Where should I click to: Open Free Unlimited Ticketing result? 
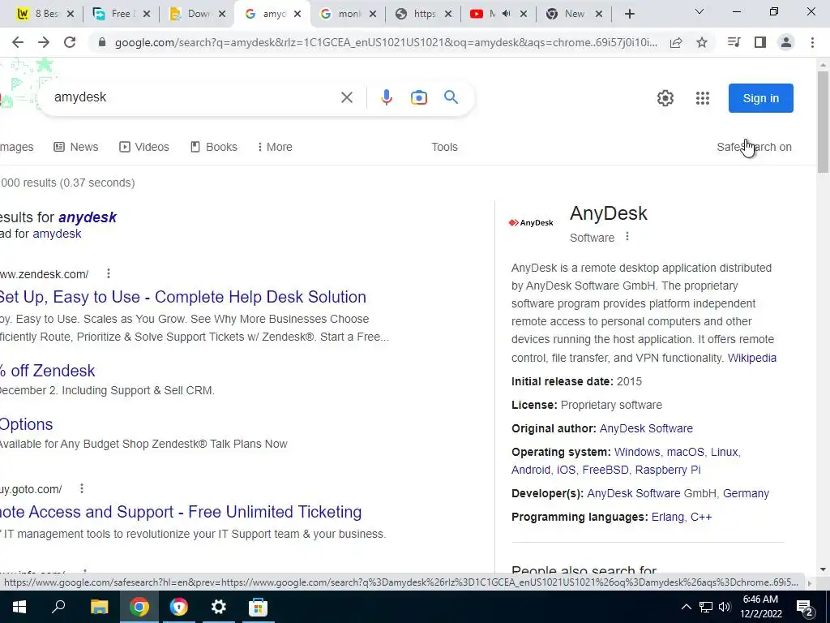click(181, 512)
